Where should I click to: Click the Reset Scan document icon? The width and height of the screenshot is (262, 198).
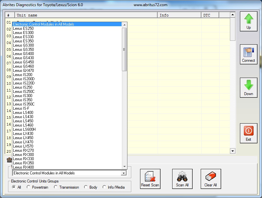[x=150, y=177]
